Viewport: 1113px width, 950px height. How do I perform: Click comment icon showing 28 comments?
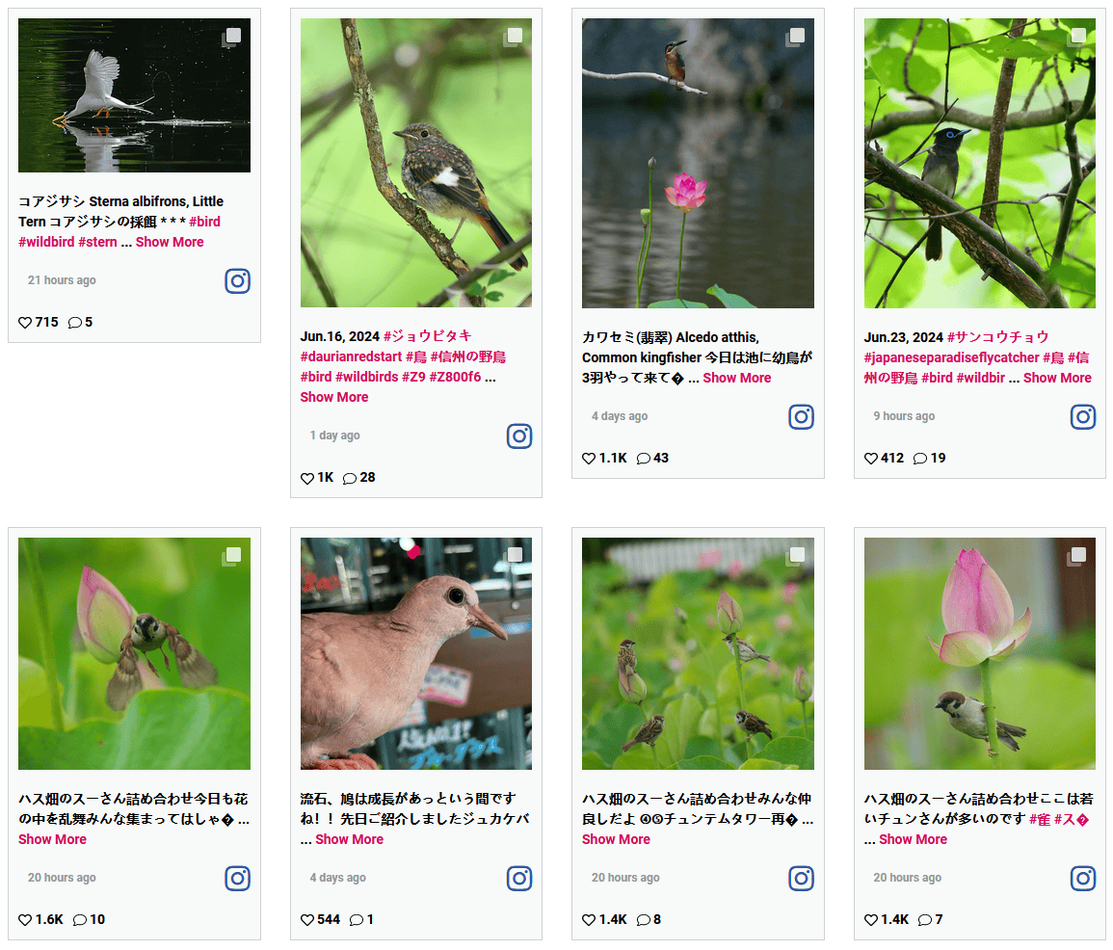(x=349, y=478)
